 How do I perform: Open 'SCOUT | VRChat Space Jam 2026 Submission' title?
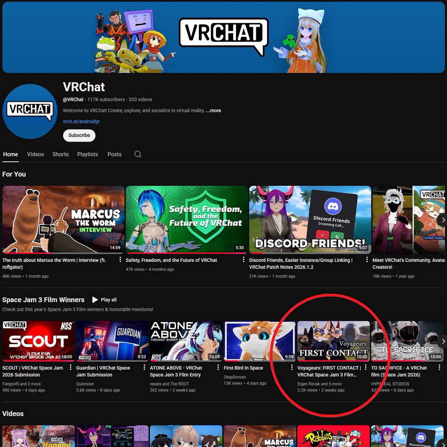[33, 371]
